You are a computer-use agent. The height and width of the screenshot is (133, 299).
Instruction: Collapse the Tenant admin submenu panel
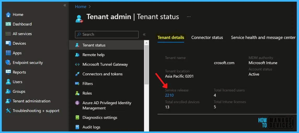pos(144,35)
